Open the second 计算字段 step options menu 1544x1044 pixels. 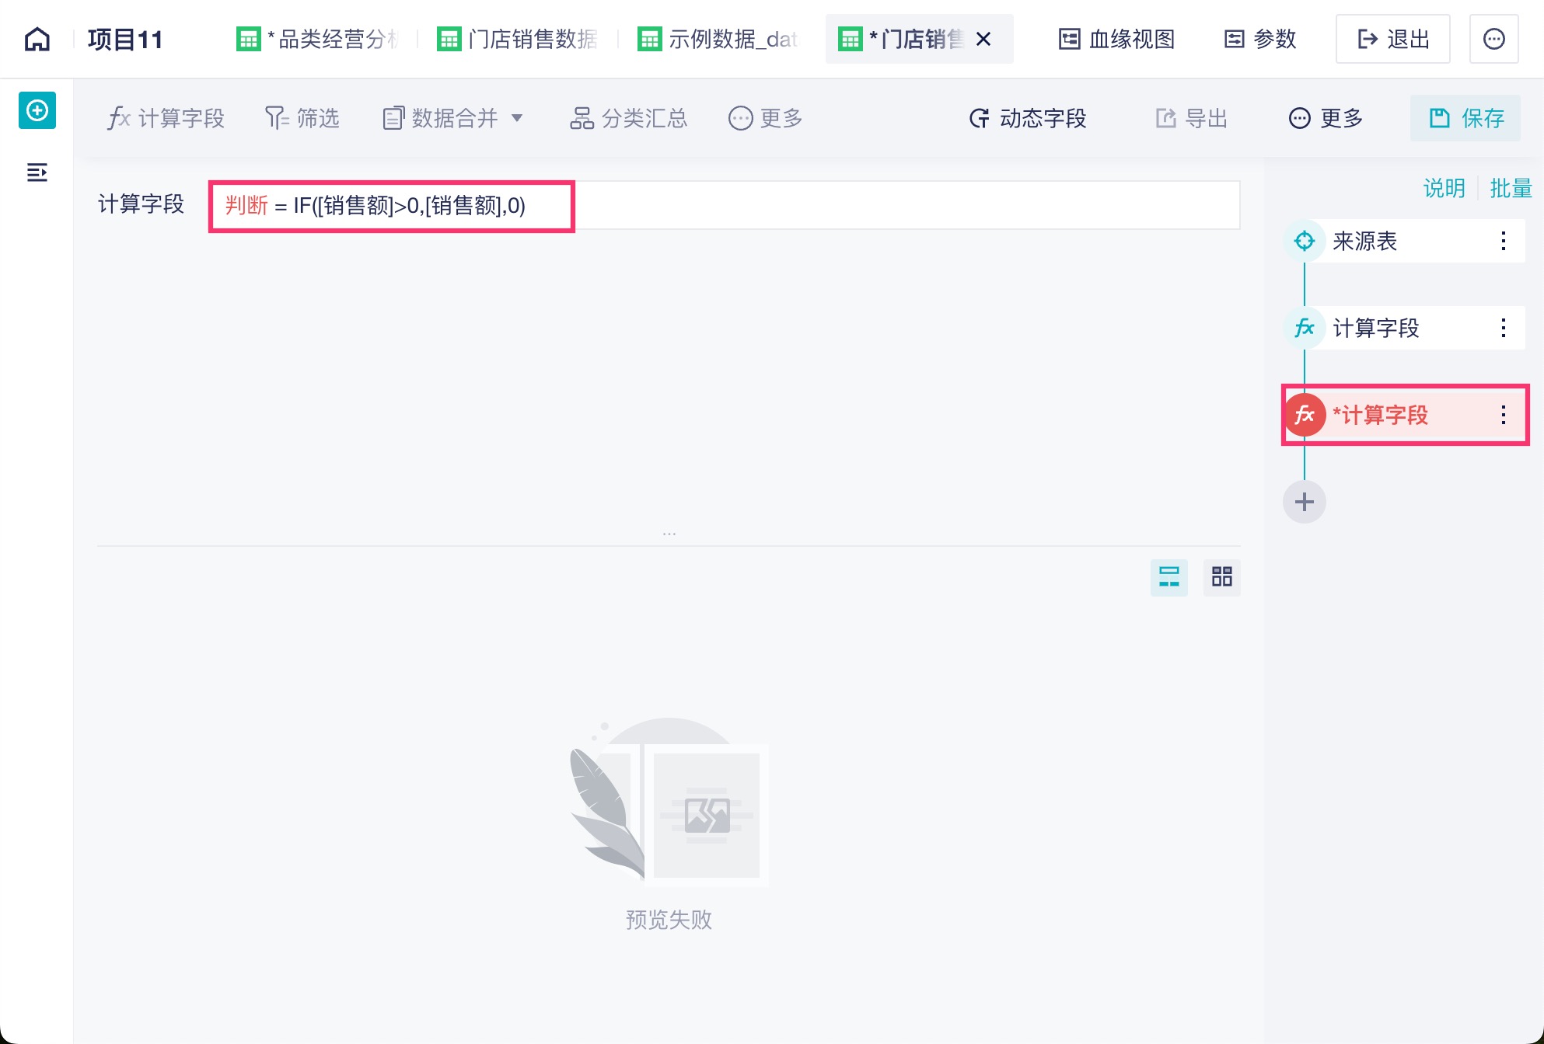(x=1503, y=328)
